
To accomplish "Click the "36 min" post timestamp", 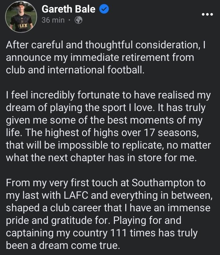I will pos(53,20).
